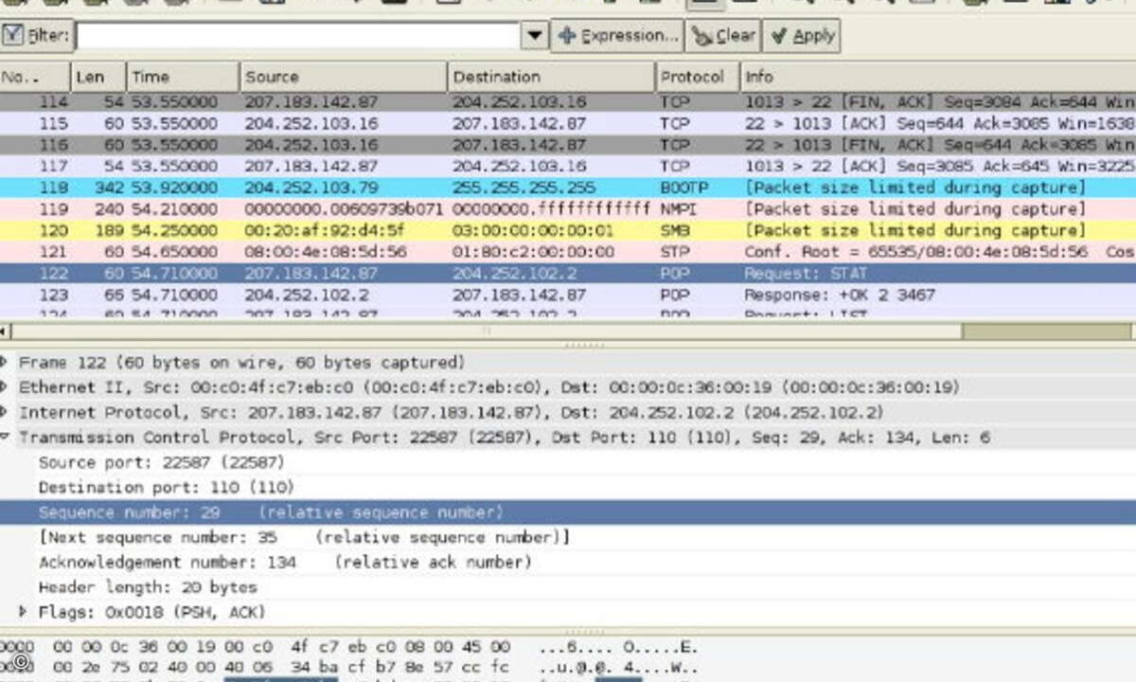Viewport: 1136px width, 682px height.
Task: Sort packets by the Destination column header
Action: point(551,77)
